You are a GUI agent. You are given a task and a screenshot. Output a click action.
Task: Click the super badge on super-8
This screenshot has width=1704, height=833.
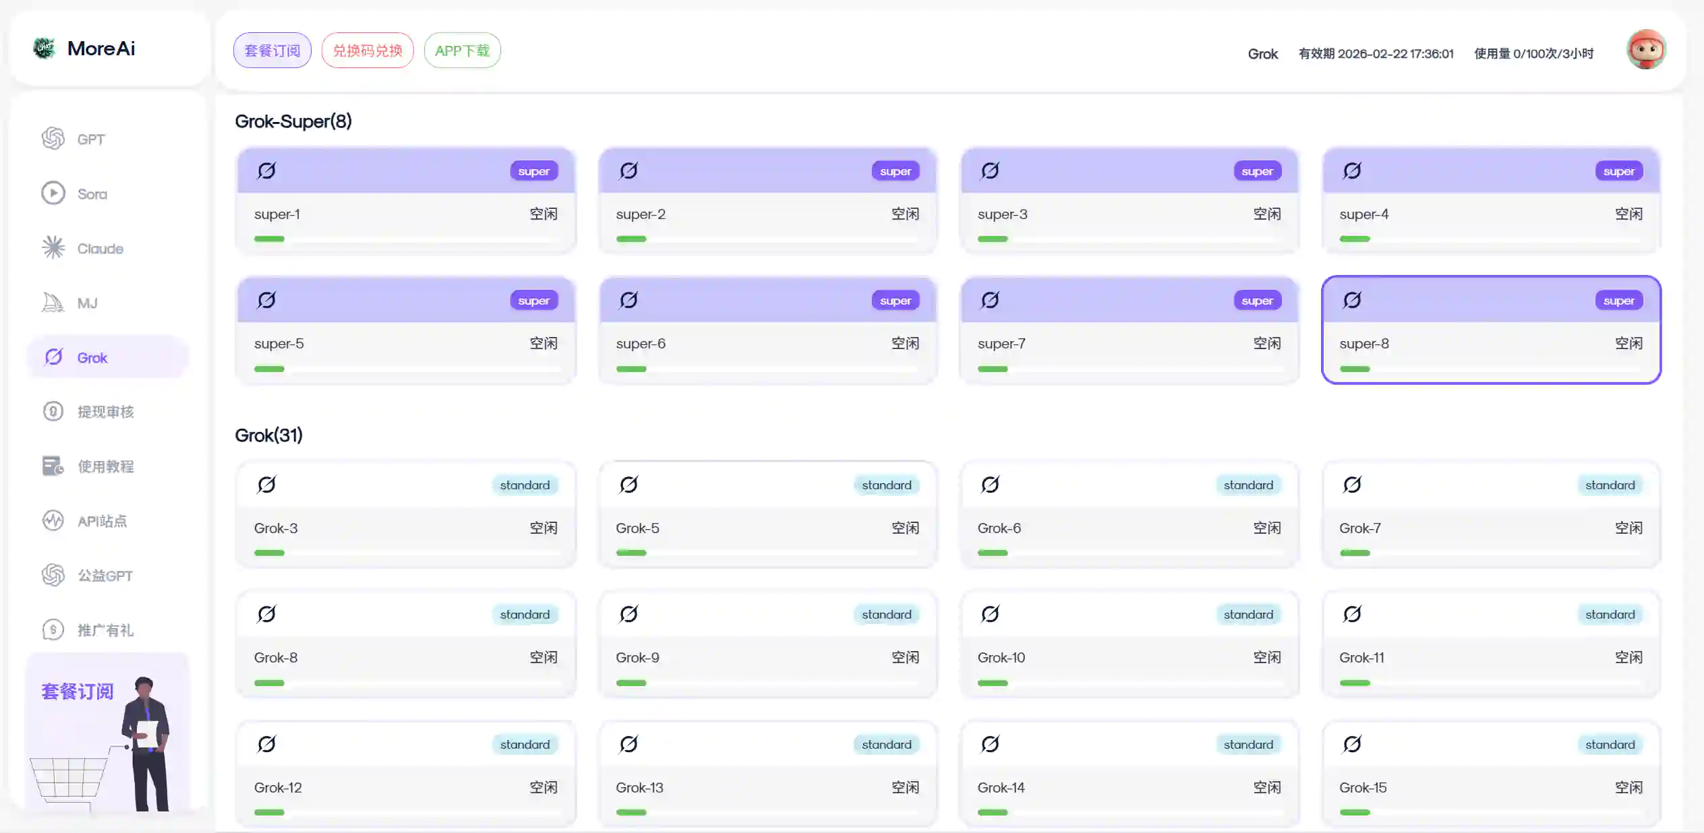1618,301
